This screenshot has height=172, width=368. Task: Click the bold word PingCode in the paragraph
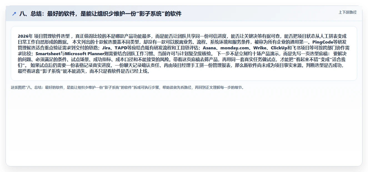pyautogui.click(x=322, y=42)
